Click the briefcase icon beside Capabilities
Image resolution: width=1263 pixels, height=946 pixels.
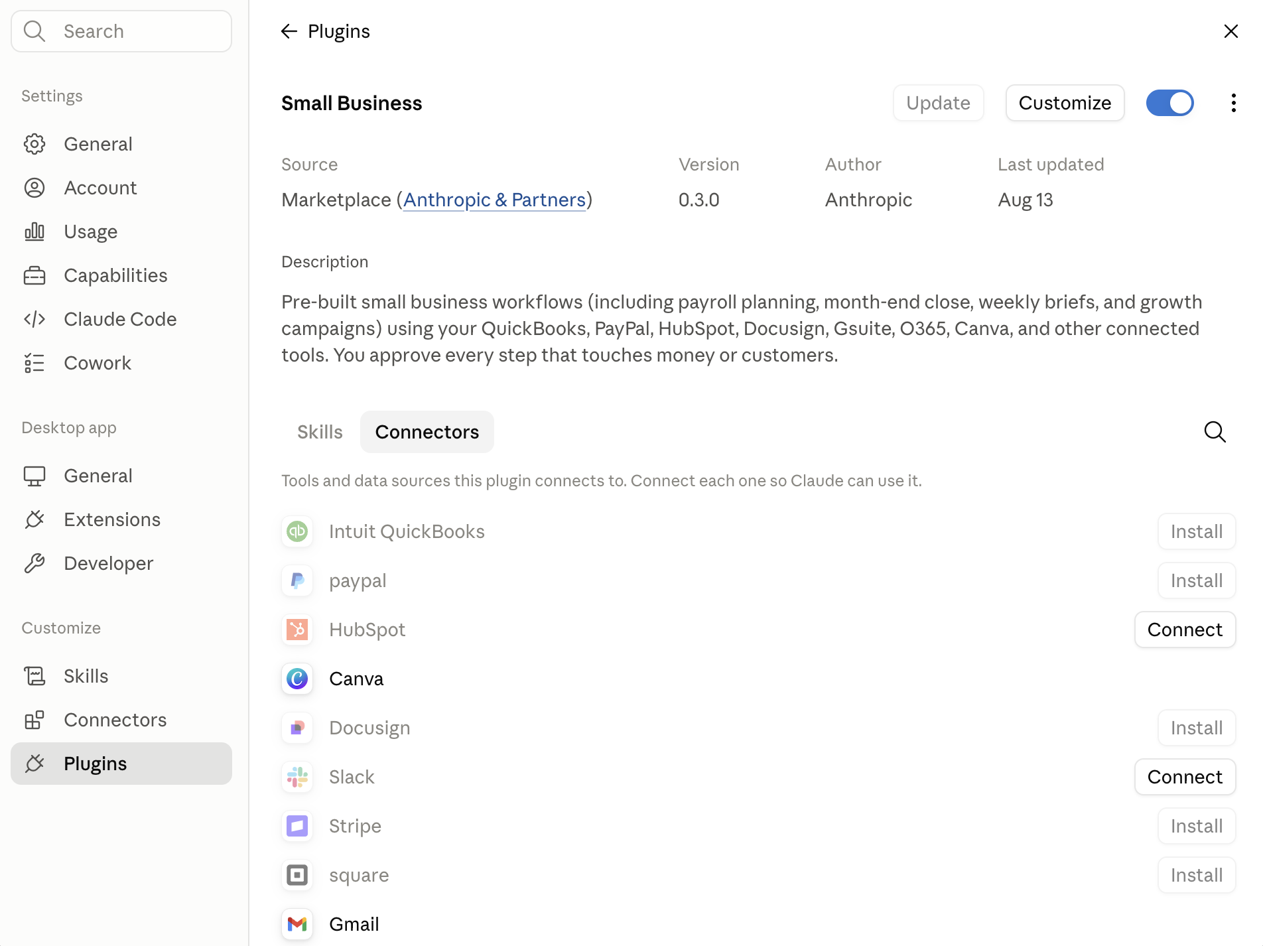click(34, 275)
